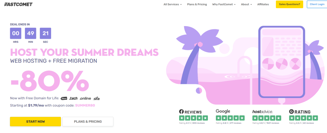Image resolution: width=327 pixels, height=133 pixels.
Task: Choose the .online domain logo
Action: click(x=85, y=98)
